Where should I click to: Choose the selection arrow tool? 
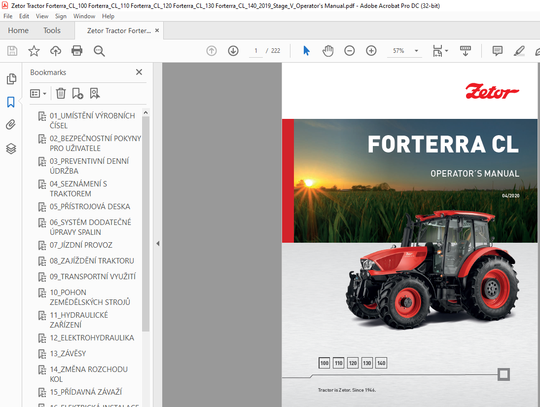point(306,51)
